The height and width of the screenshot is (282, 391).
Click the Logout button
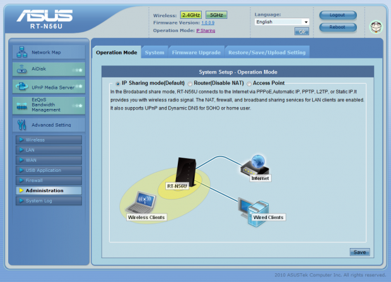pyautogui.click(x=338, y=15)
